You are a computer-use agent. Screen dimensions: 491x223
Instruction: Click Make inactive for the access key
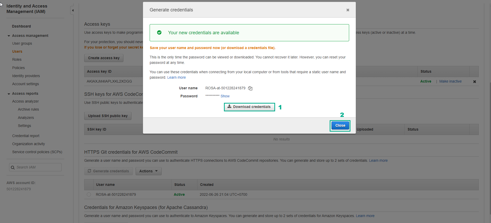pyautogui.click(x=450, y=81)
